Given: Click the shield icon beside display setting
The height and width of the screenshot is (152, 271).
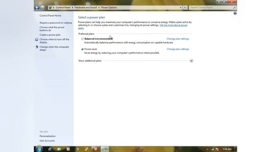Looking at the screenshot, I should (37, 39).
